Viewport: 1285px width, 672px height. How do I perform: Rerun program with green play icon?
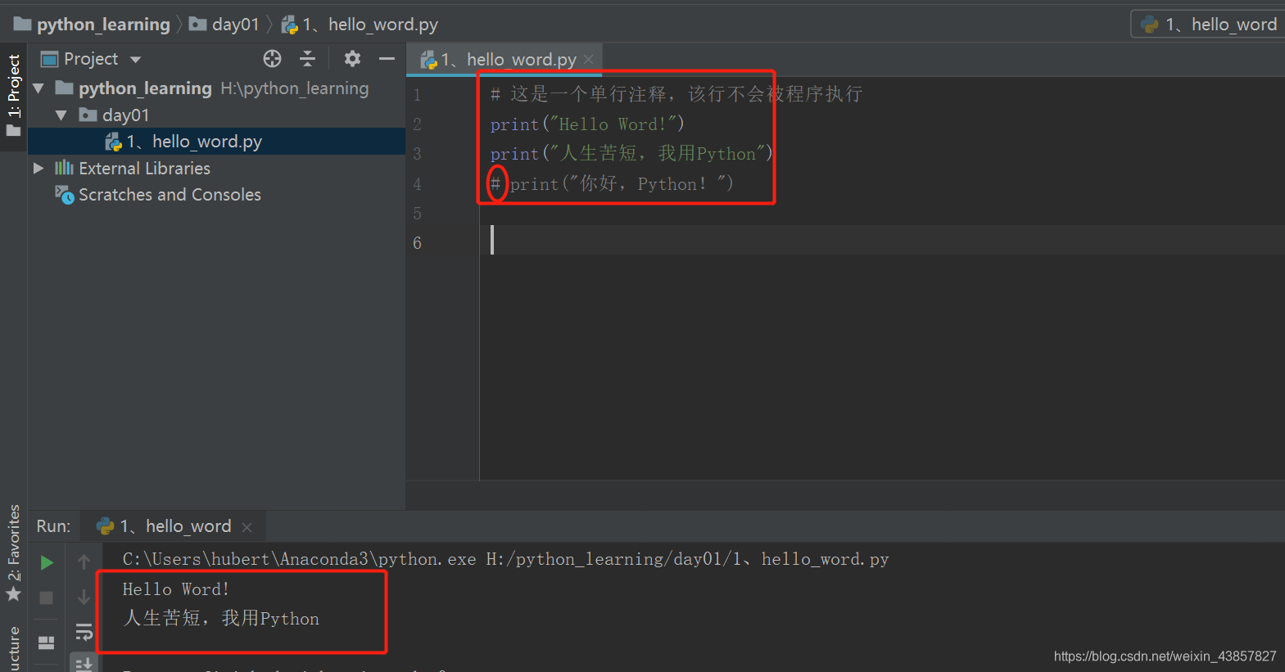[47, 562]
